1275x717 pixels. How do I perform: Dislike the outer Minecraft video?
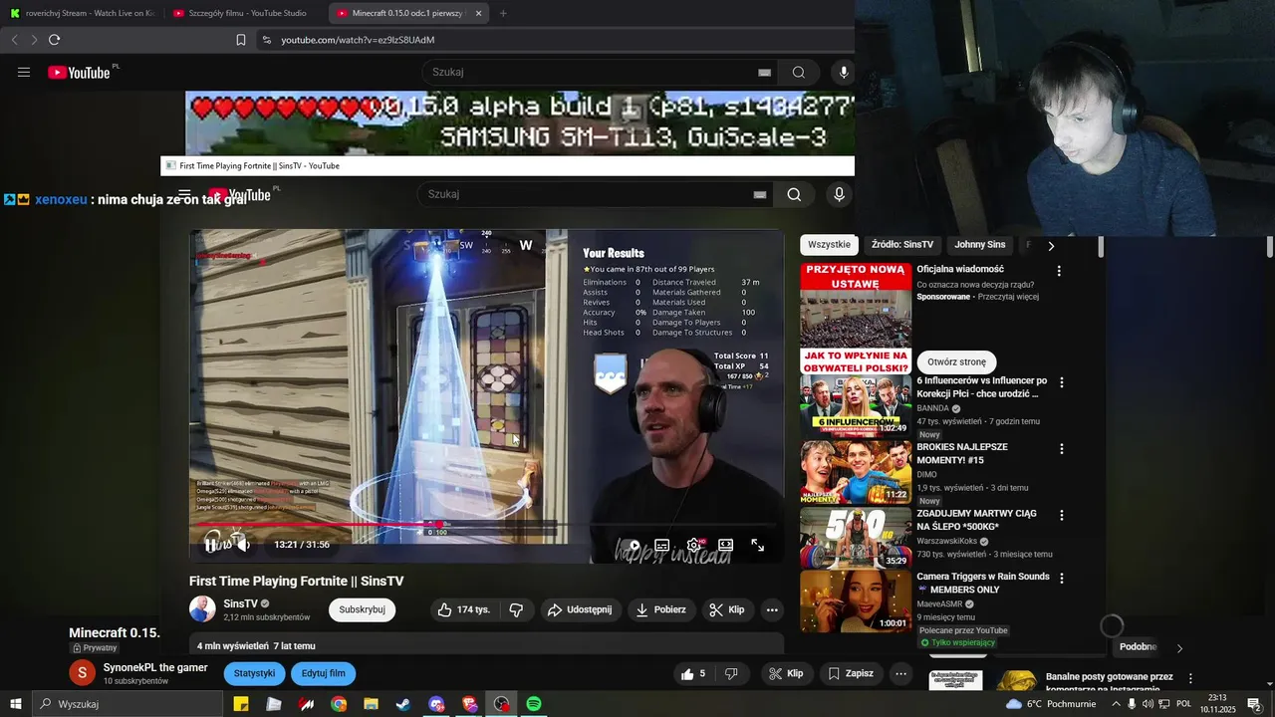[x=731, y=674]
